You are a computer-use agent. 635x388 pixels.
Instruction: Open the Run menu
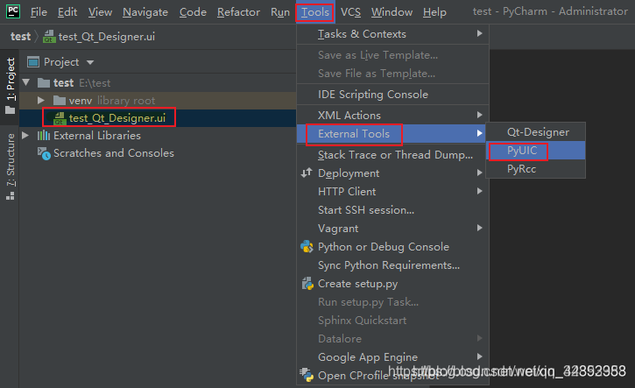tap(280, 12)
